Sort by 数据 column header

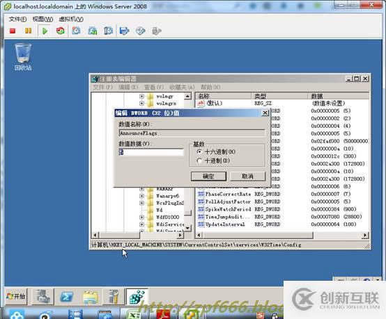point(339,96)
